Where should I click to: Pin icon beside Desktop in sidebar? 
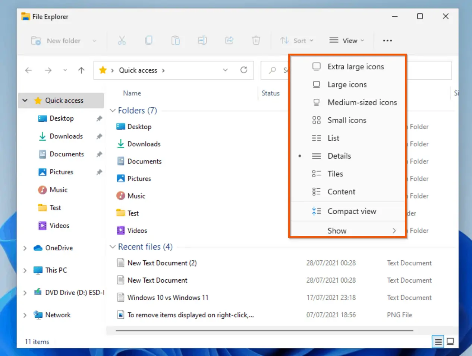99,118
